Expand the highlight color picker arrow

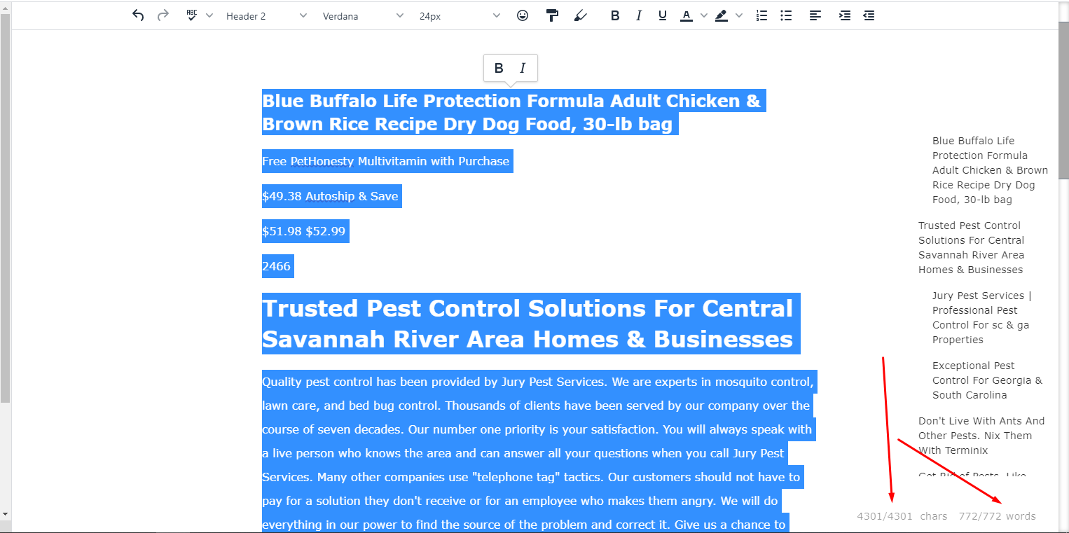[x=739, y=15]
